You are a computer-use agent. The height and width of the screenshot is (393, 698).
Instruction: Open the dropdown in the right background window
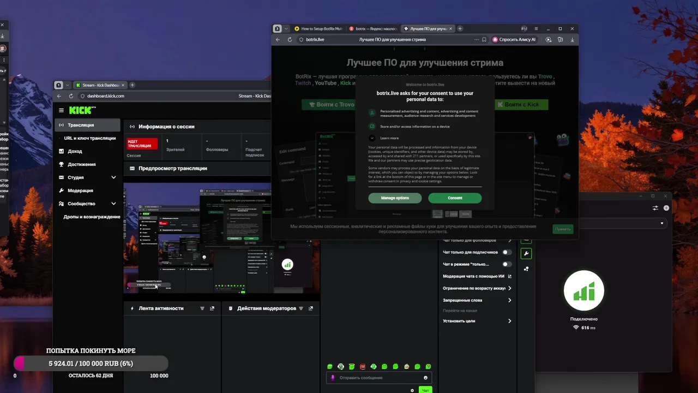point(662,223)
